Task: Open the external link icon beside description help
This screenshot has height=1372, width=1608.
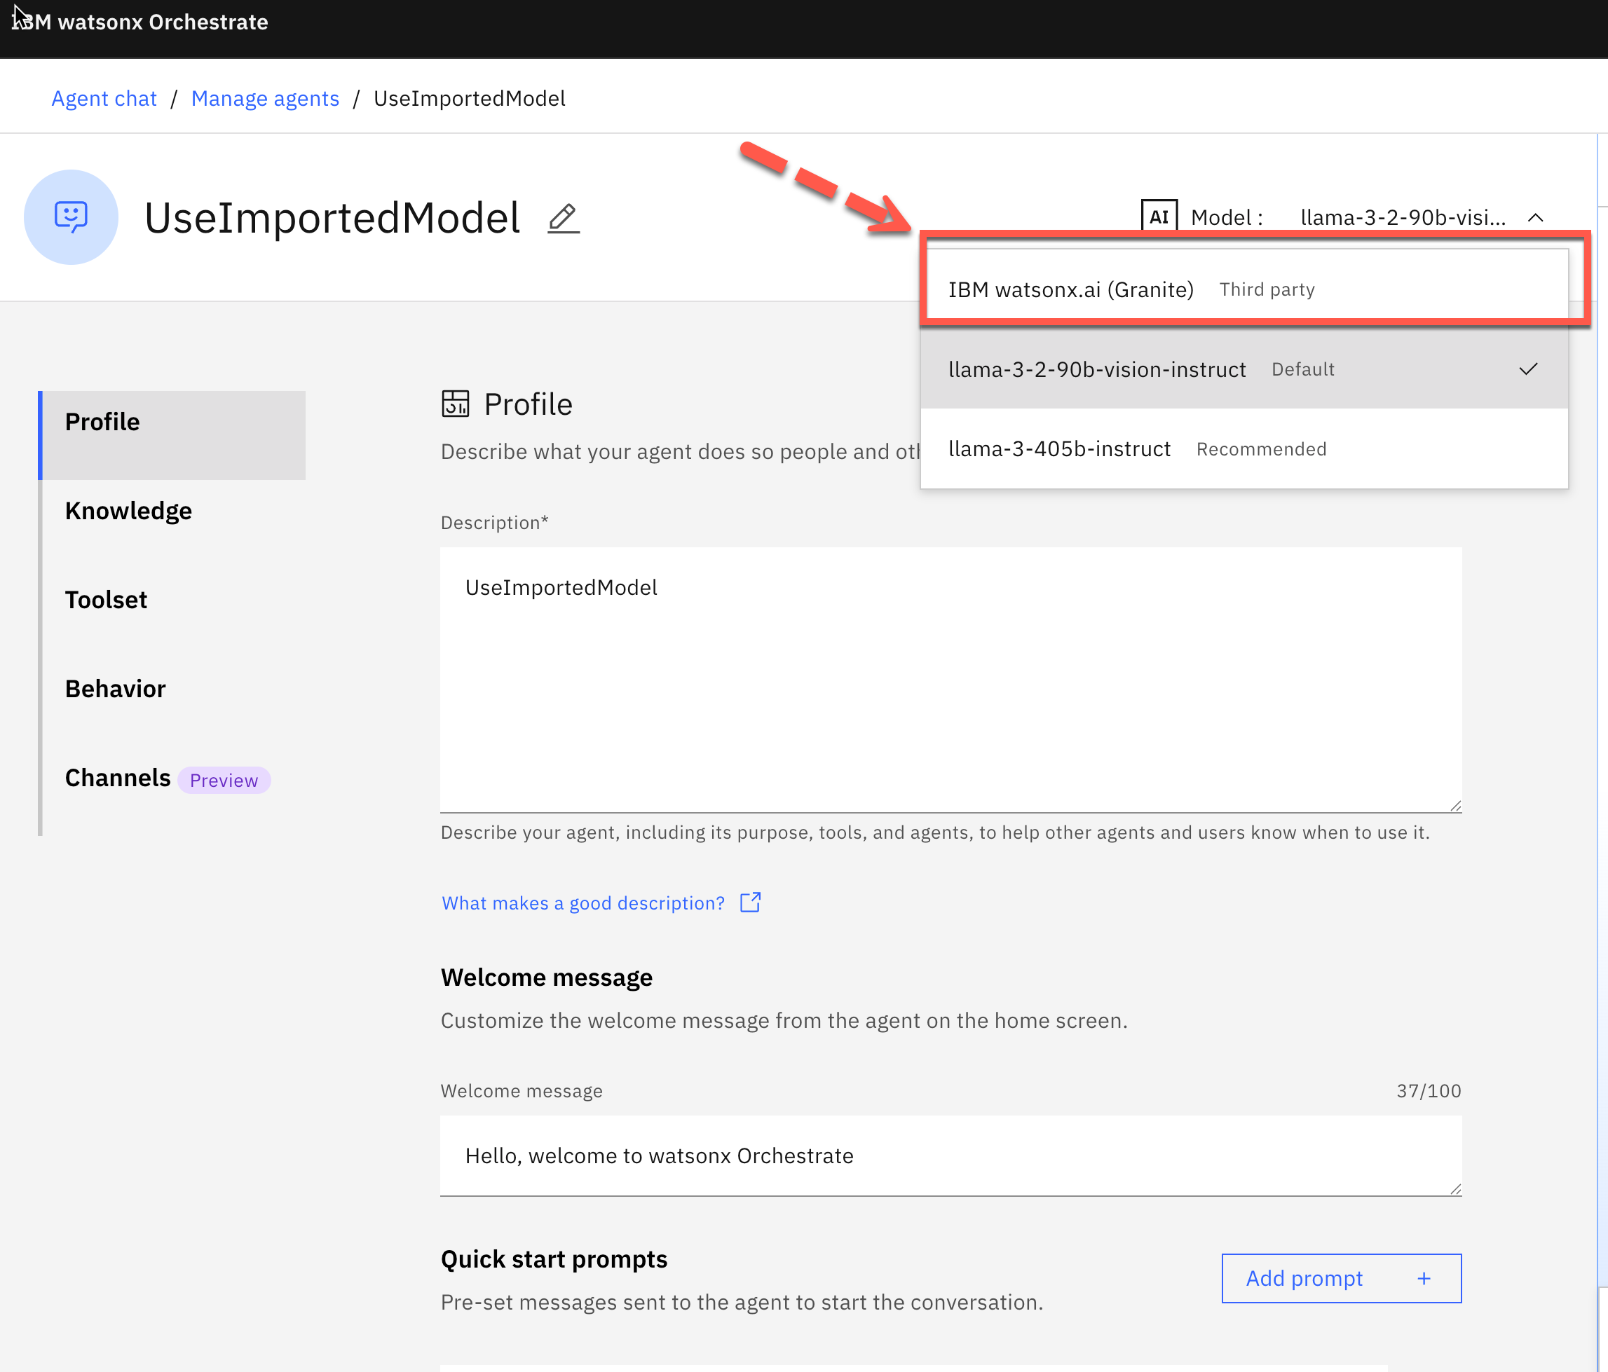Action: click(x=750, y=902)
